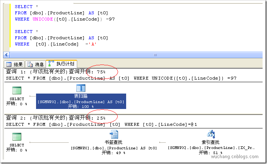Click the index seek (索引查找) operator icon
Screen dimensions: 267x164
pyautogui.click(x=211, y=134)
